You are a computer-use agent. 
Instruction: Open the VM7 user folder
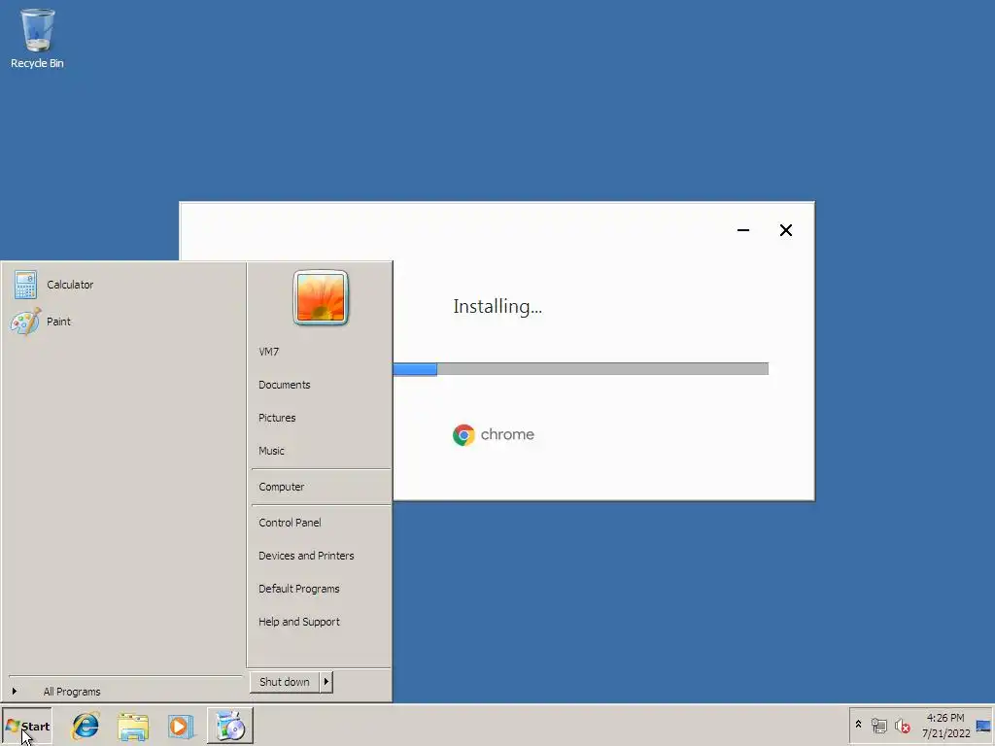pos(321,352)
